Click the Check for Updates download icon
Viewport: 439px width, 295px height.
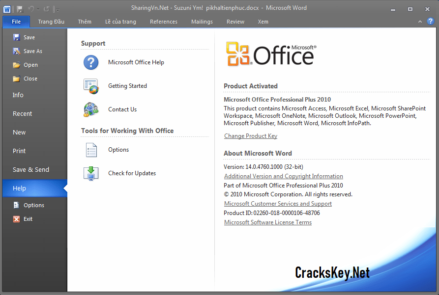91,173
